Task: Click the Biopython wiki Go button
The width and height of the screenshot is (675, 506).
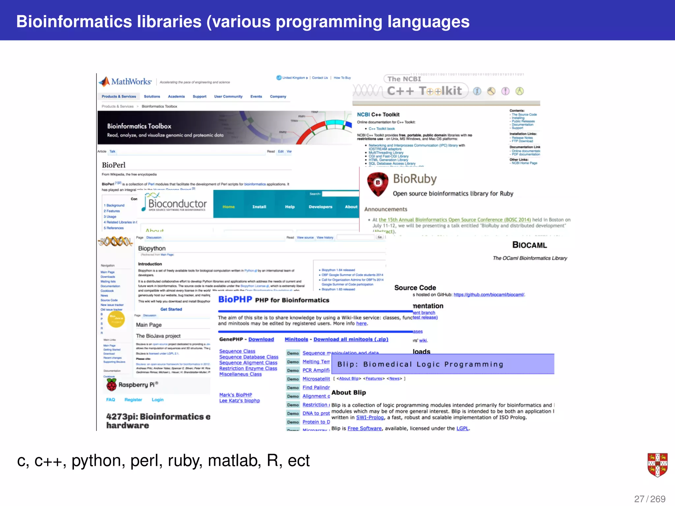Action: (x=380, y=237)
